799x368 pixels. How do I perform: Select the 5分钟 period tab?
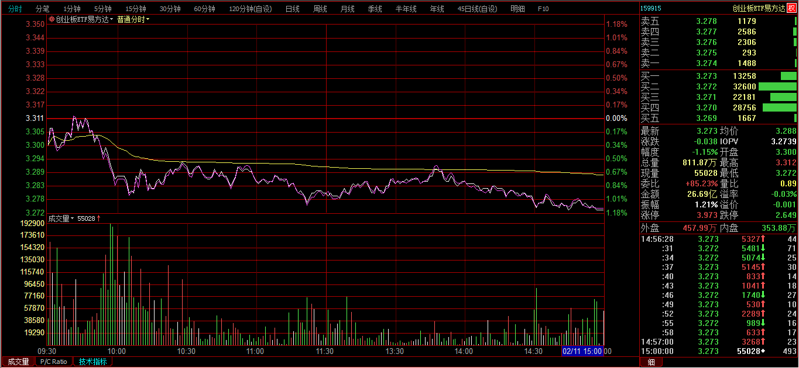(102, 9)
